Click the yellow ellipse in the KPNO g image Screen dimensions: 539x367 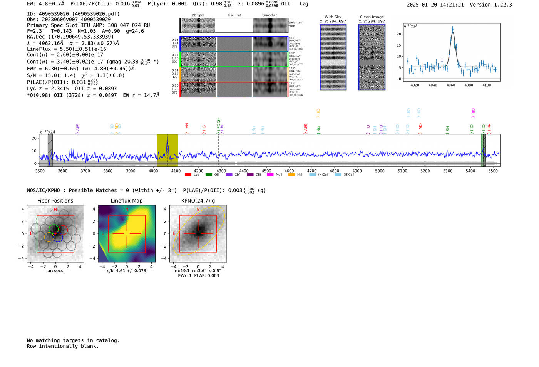point(198,231)
